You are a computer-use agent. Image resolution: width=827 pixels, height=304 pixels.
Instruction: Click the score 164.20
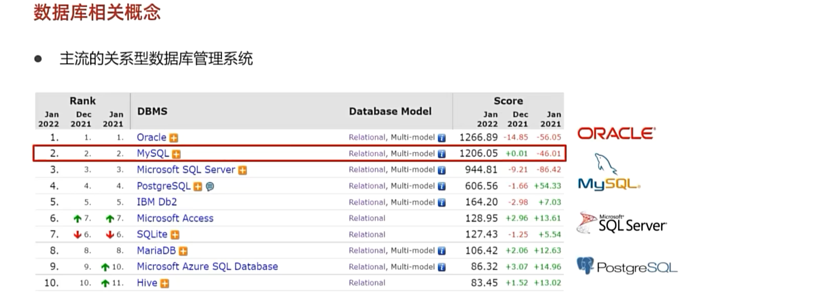482,202
